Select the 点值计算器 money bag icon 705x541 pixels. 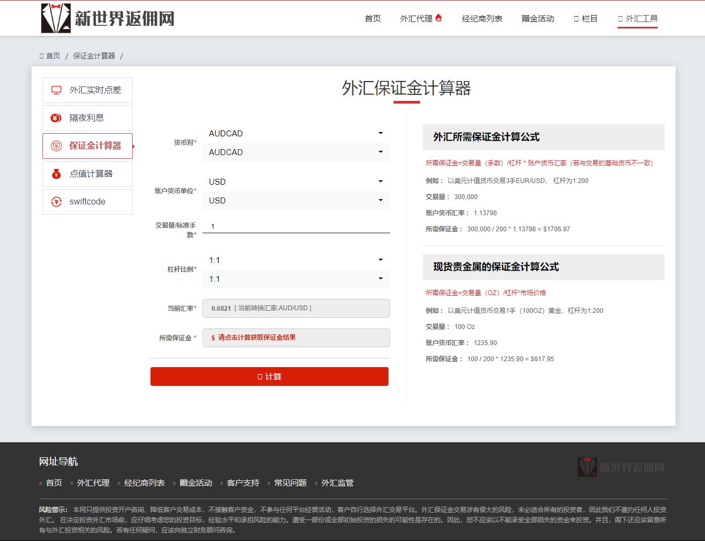[x=55, y=173]
